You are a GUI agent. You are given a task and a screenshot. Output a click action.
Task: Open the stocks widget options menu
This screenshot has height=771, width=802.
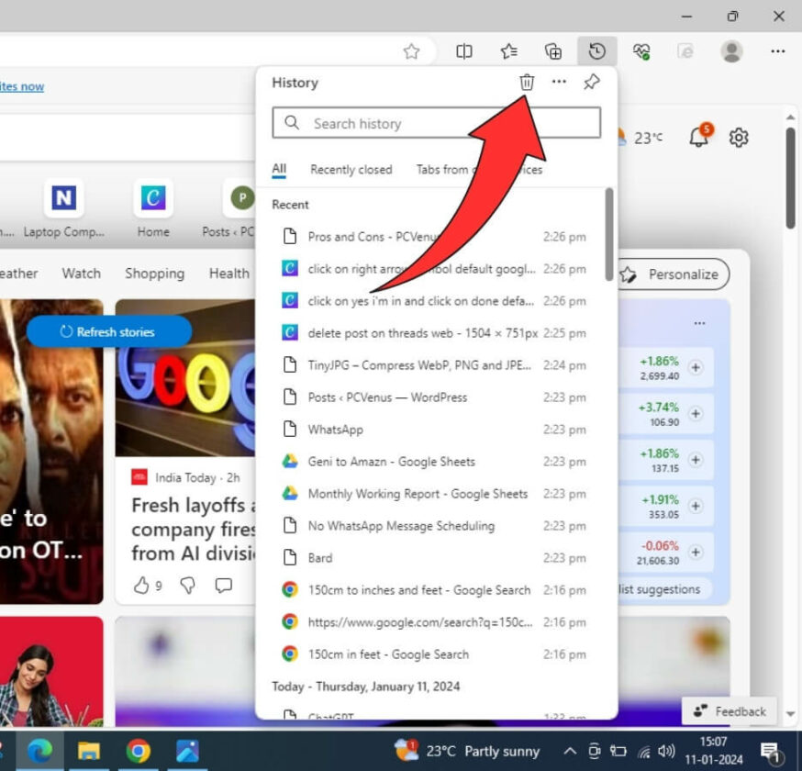point(699,323)
